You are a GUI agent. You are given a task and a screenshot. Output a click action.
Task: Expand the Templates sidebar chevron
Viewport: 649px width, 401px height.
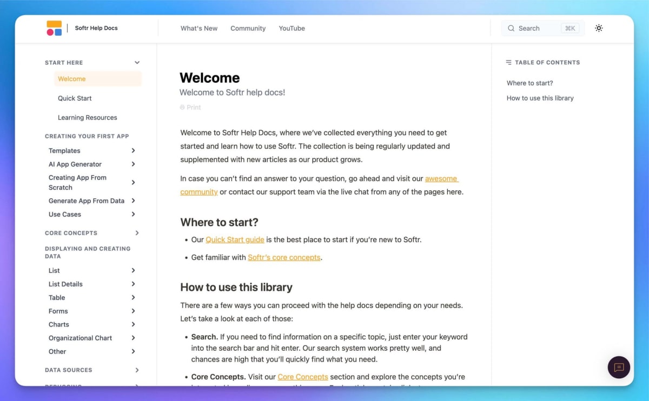133,151
